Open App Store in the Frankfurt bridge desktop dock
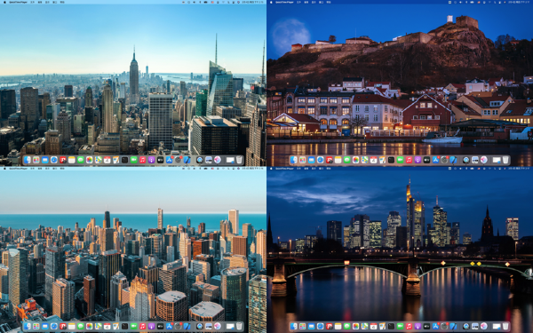The width and height of the screenshot is (533, 333). [436, 326]
